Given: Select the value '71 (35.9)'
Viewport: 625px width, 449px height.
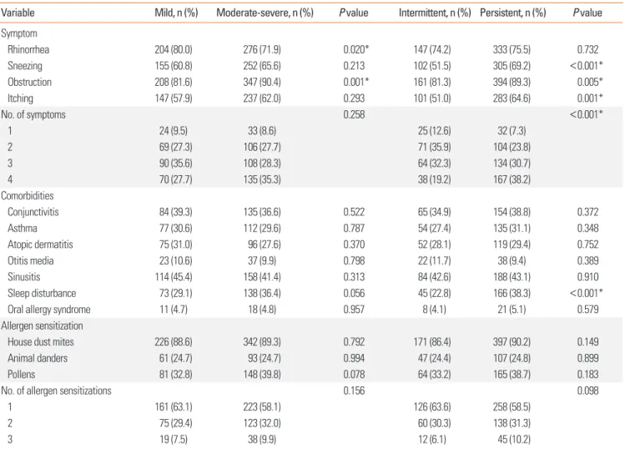Looking at the screenshot, I should coord(435,147).
